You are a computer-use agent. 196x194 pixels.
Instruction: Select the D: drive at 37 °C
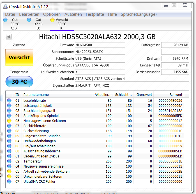click(38, 24)
